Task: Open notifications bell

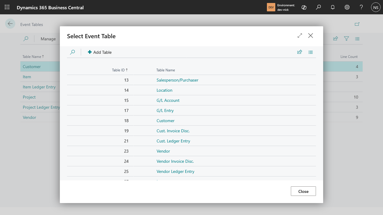Action: coord(333,7)
